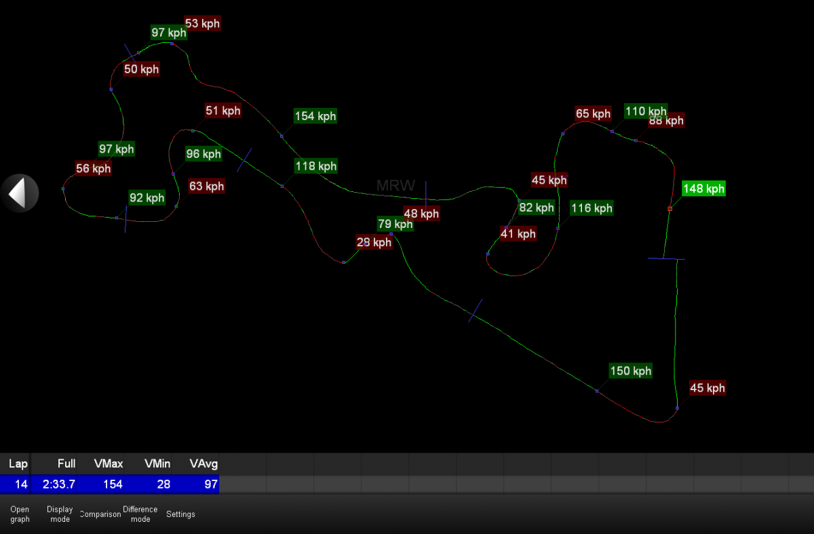This screenshot has height=534, width=814.
Task: Click the 150 kph speed label
Action: [631, 371]
